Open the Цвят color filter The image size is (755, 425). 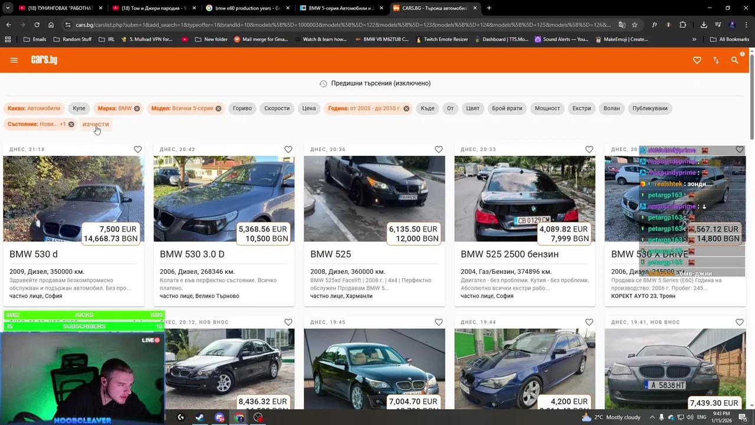472,109
